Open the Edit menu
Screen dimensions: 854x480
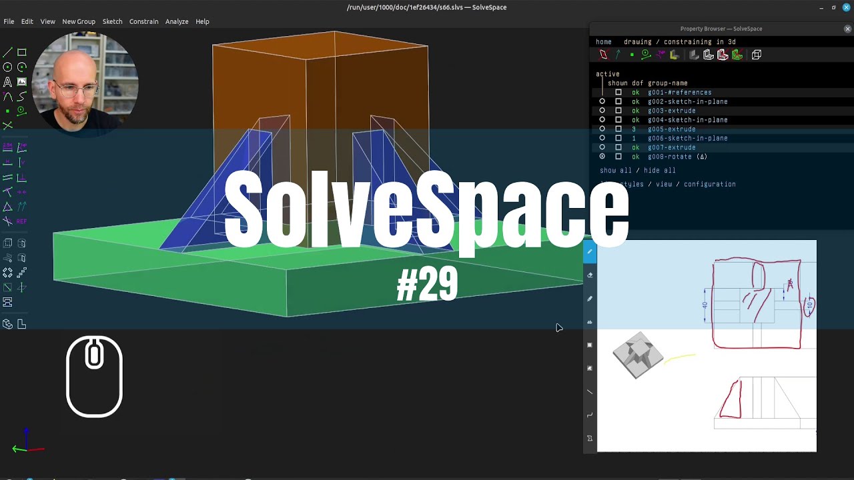[x=27, y=21]
